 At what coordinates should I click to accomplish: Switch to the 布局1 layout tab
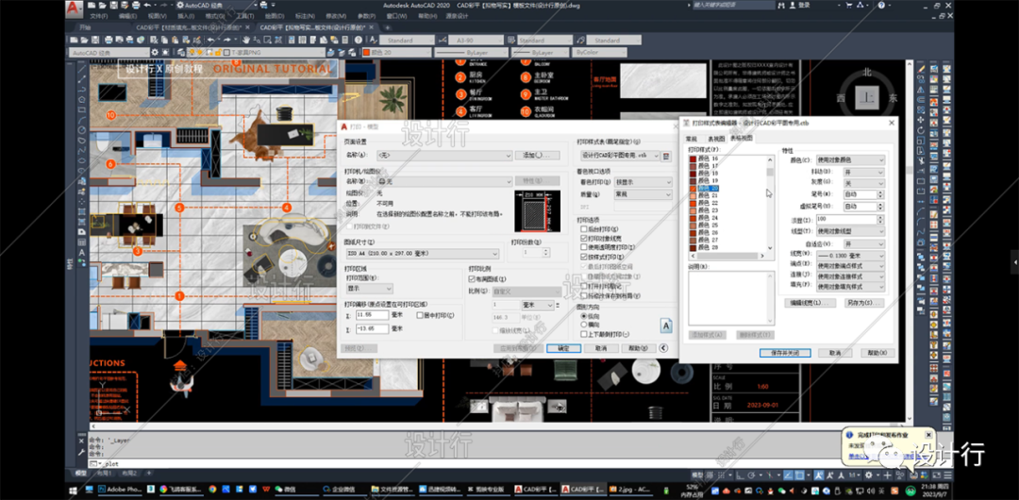103,474
